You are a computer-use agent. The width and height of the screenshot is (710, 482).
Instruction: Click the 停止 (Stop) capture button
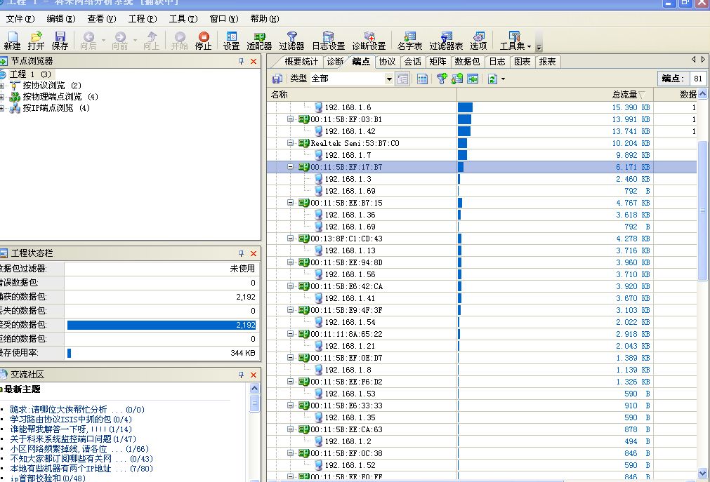(x=203, y=40)
